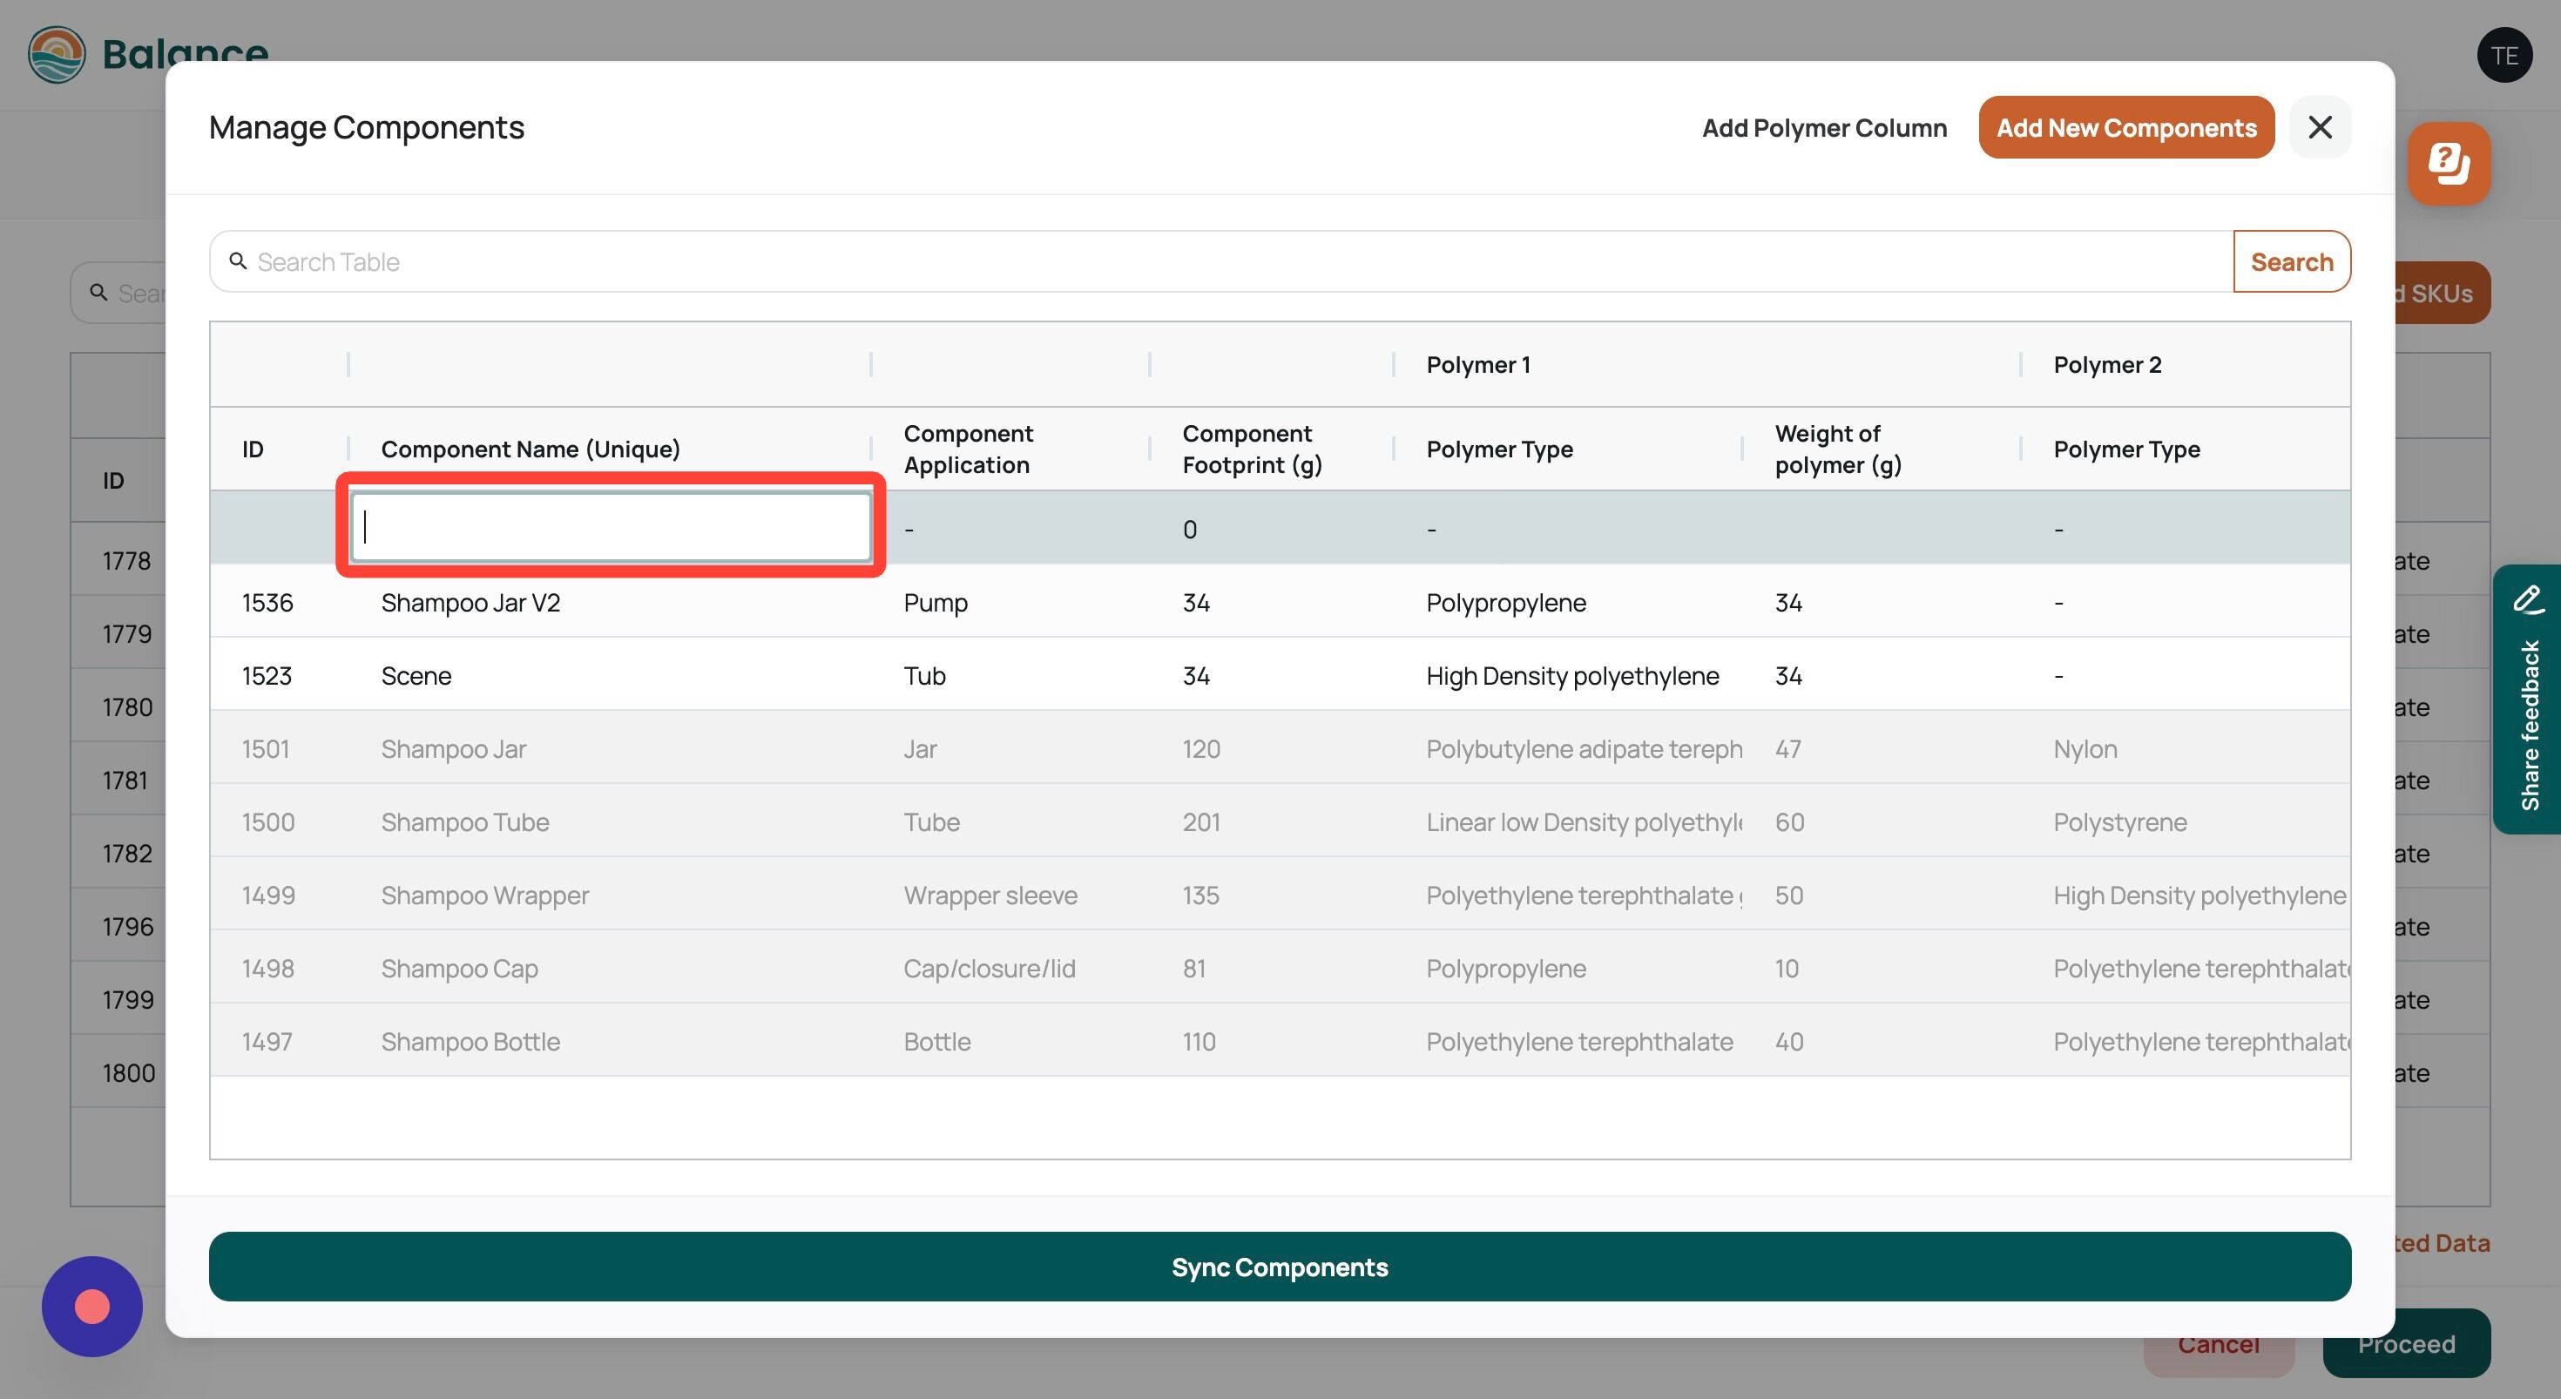This screenshot has width=2561, height=1399.
Task: Click the empty Component Name input cell
Action: point(612,527)
